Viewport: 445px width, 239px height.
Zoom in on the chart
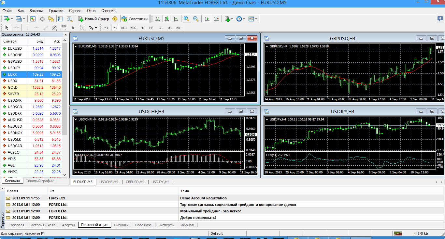186,19
